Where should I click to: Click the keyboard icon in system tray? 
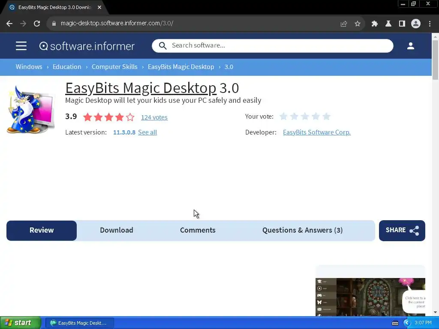pyautogui.click(x=395, y=323)
